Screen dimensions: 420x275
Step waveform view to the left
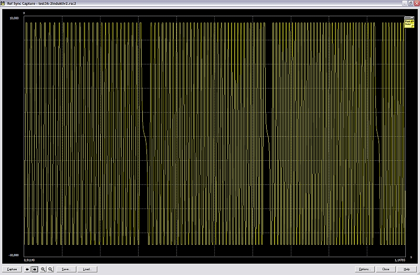pos(27,269)
